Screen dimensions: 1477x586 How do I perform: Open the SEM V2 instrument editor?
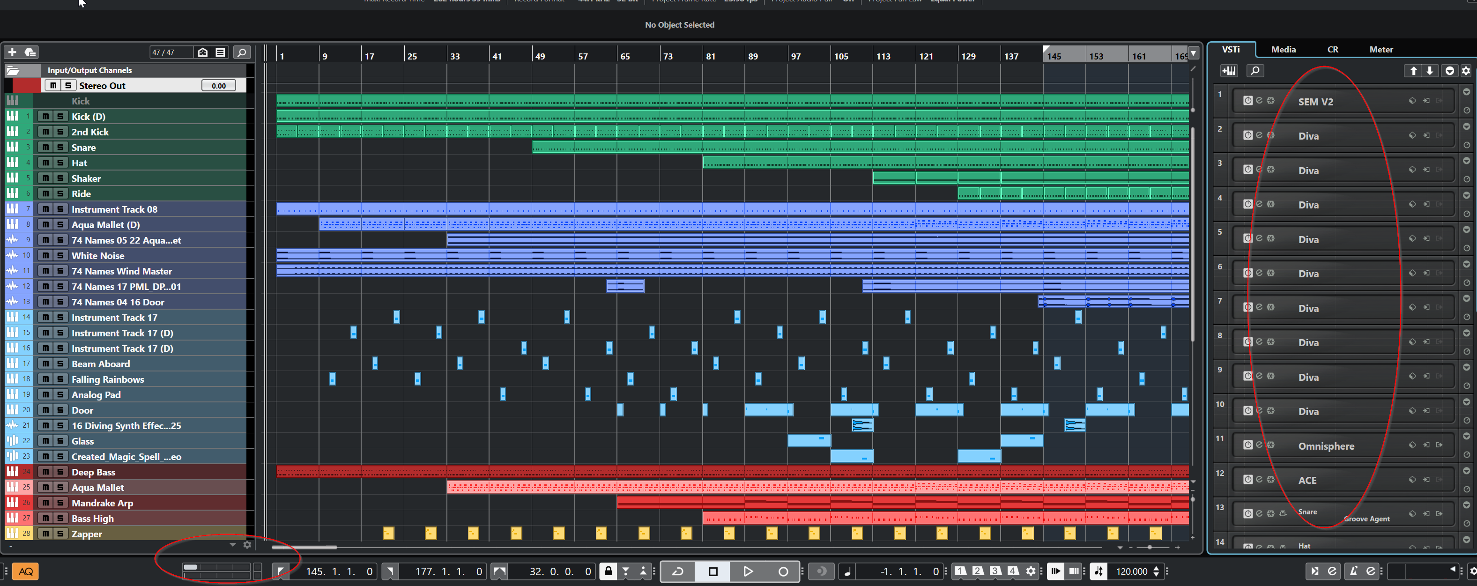tap(1259, 101)
